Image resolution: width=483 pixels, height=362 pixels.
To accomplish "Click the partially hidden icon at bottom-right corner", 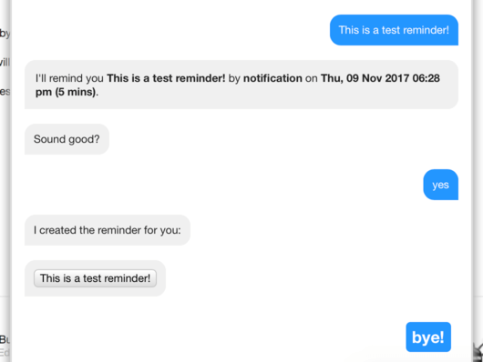I will click(478, 352).
